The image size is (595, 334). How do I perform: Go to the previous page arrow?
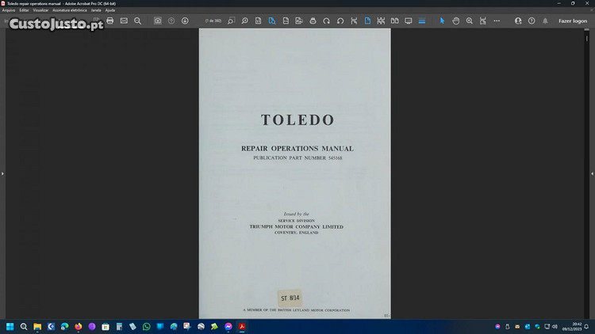(x=171, y=21)
